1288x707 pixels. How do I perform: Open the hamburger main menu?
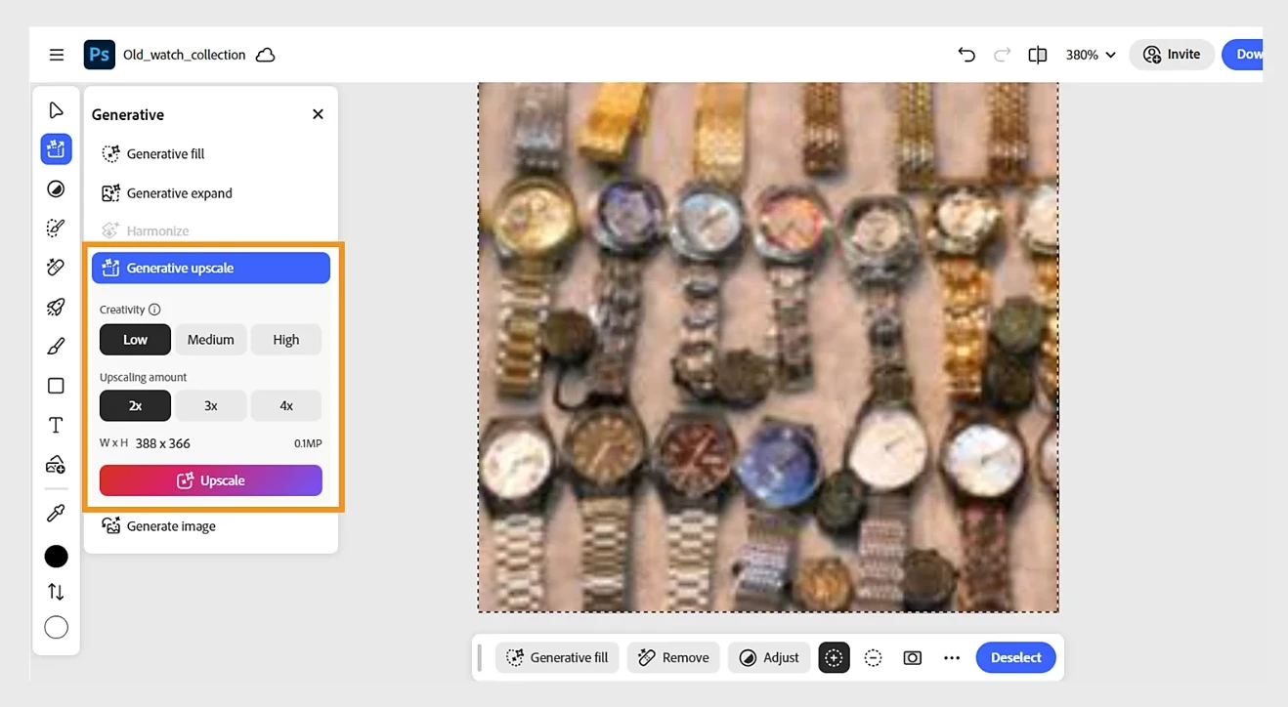(x=57, y=55)
